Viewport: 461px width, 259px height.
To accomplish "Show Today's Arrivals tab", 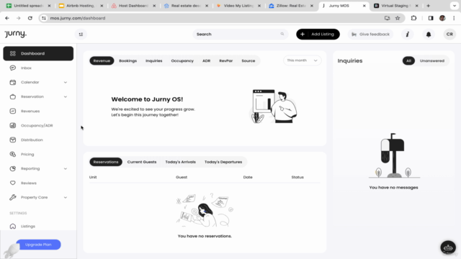I will (180, 162).
